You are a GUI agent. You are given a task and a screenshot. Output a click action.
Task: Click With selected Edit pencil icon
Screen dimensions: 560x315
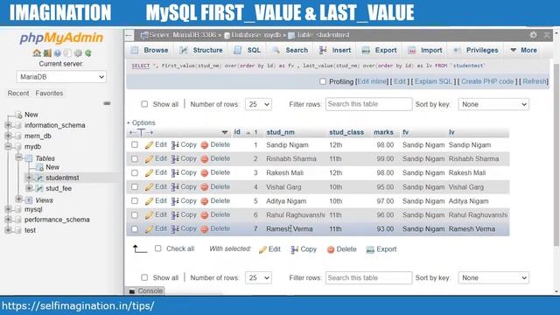coord(262,249)
